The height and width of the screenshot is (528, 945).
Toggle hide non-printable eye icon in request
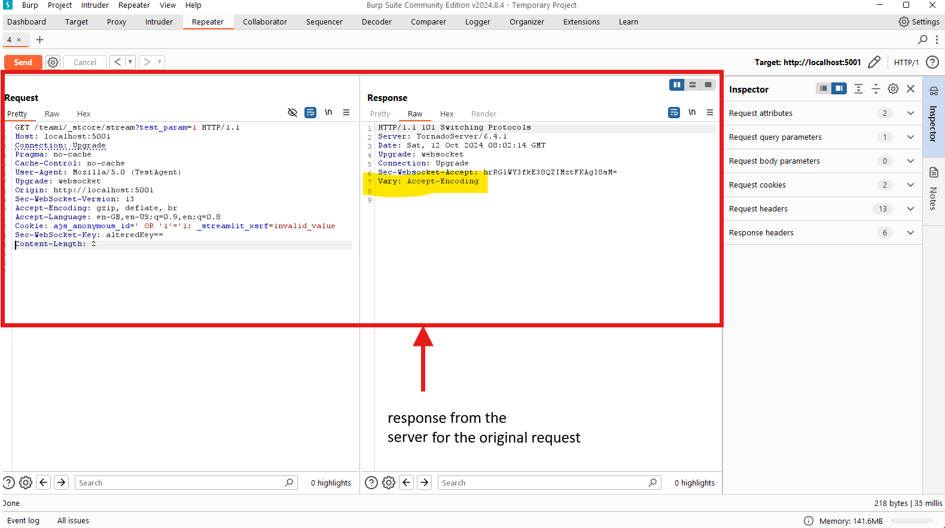coord(292,112)
